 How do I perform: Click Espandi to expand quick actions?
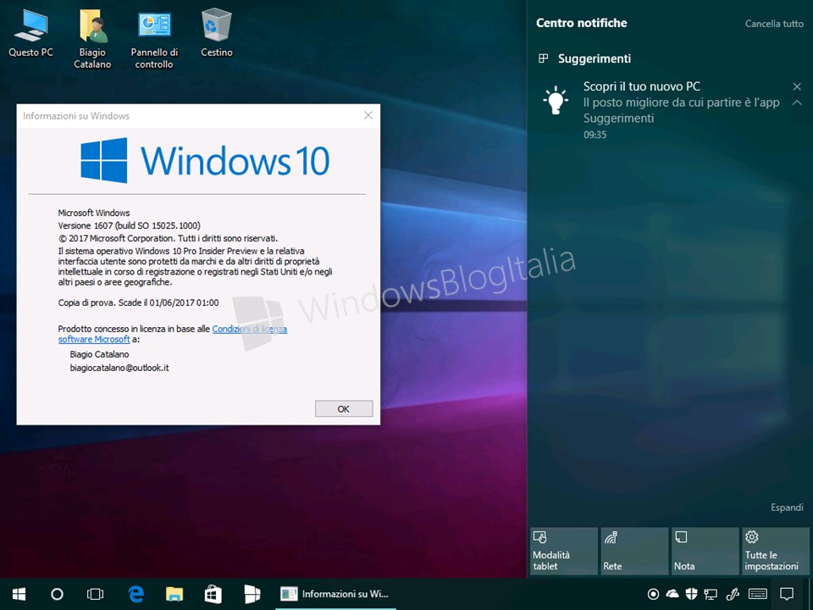click(787, 507)
